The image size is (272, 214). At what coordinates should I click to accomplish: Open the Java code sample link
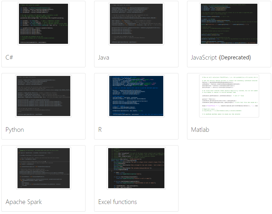104,57
